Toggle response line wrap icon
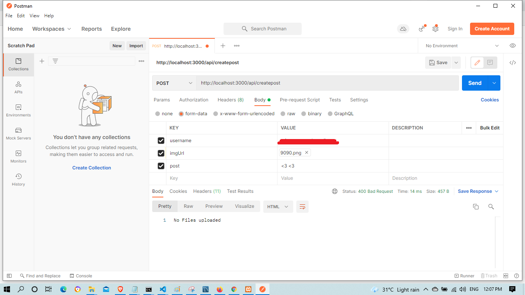The width and height of the screenshot is (525, 295). pos(302,207)
